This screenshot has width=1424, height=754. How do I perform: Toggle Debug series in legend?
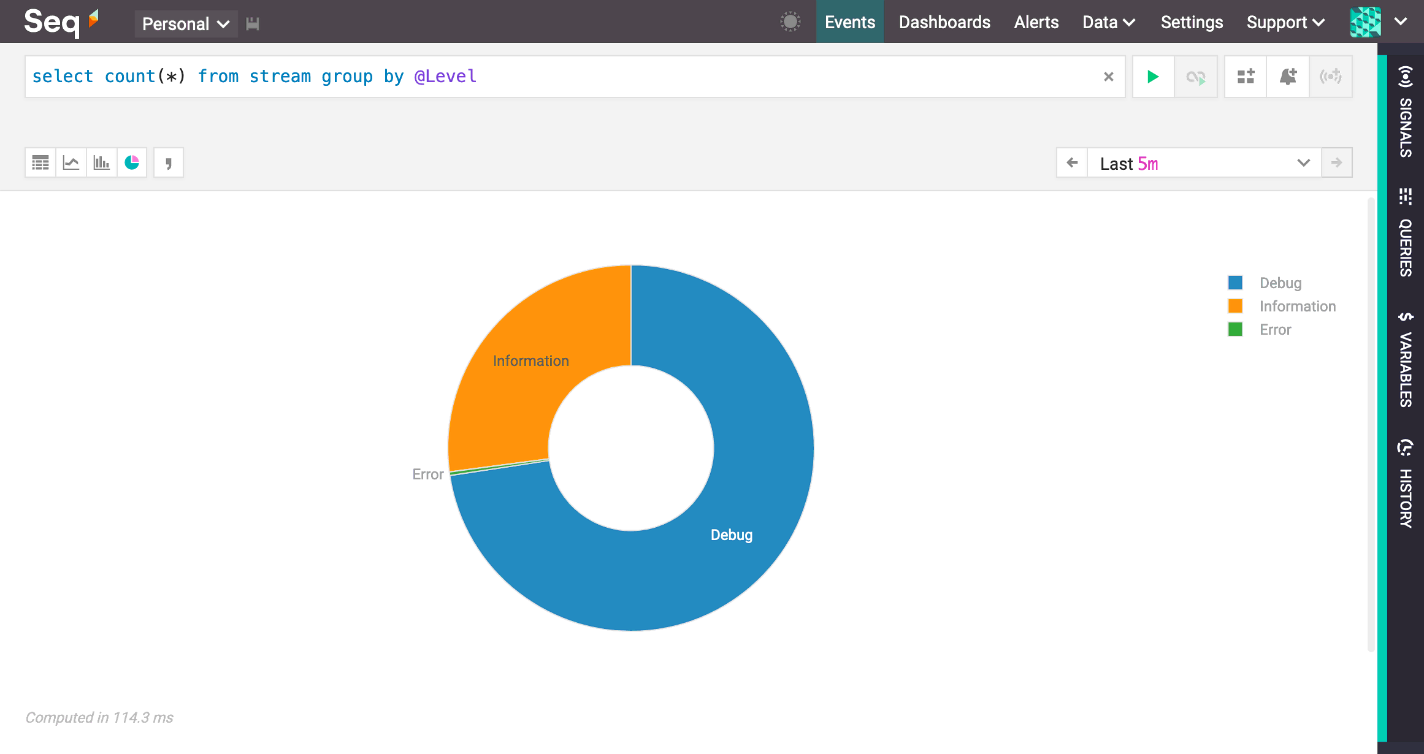pos(1265,283)
